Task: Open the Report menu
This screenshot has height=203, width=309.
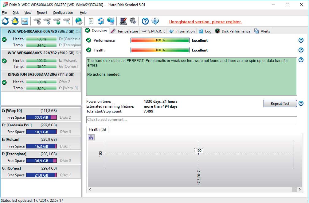Action: click(x=42, y=13)
